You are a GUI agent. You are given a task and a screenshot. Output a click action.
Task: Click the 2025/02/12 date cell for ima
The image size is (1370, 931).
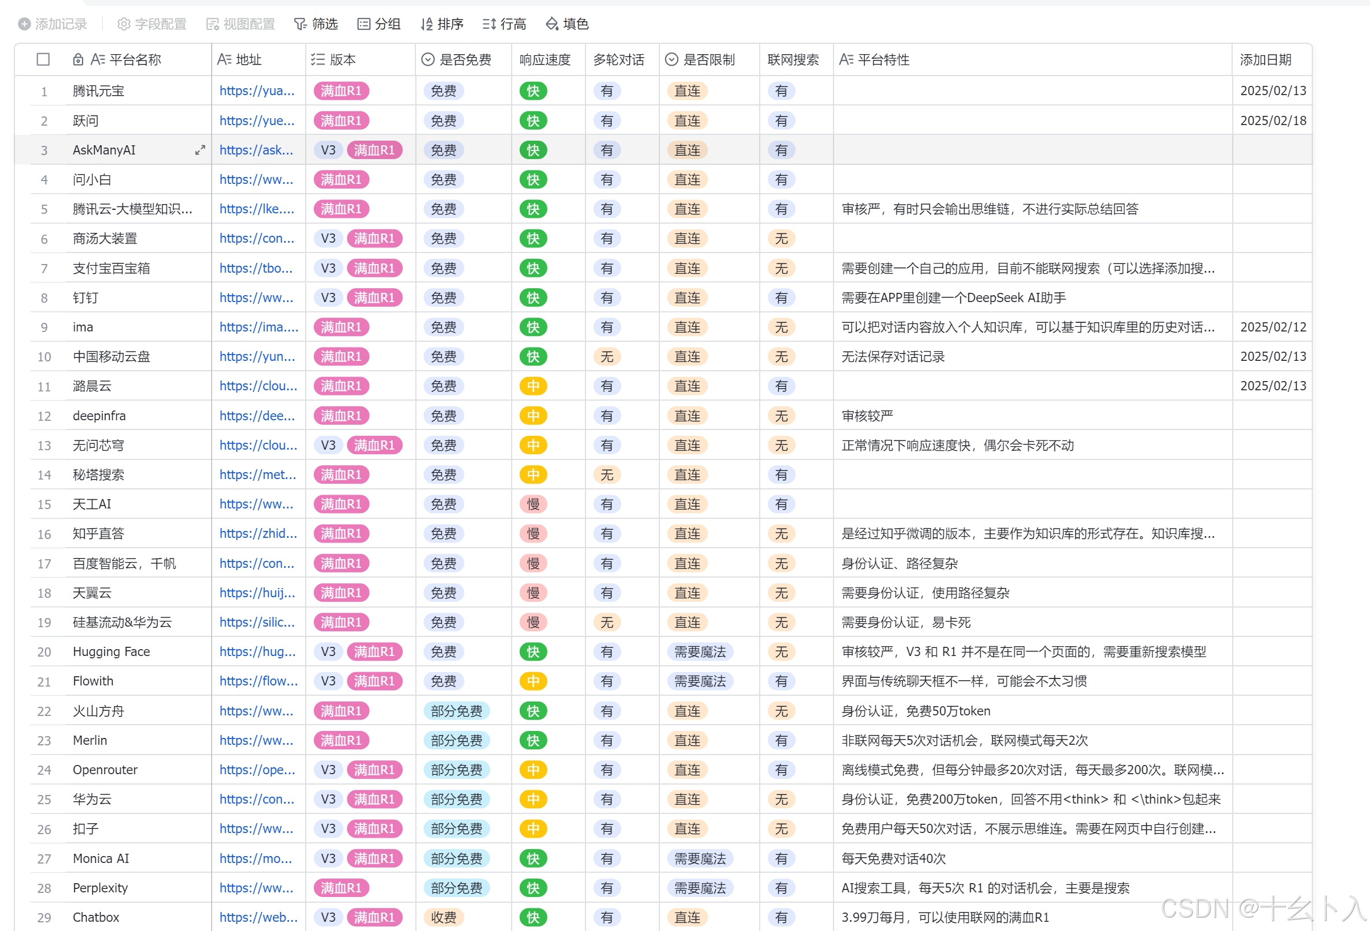[1273, 327]
